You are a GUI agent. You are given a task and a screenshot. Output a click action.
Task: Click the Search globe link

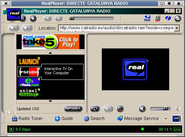(94, 119)
